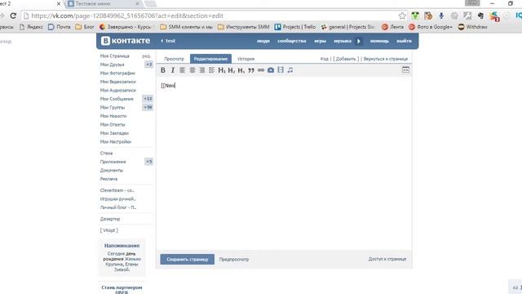Add a video with film icon
This screenshot has width=522, height=294.
click(281, 69)
